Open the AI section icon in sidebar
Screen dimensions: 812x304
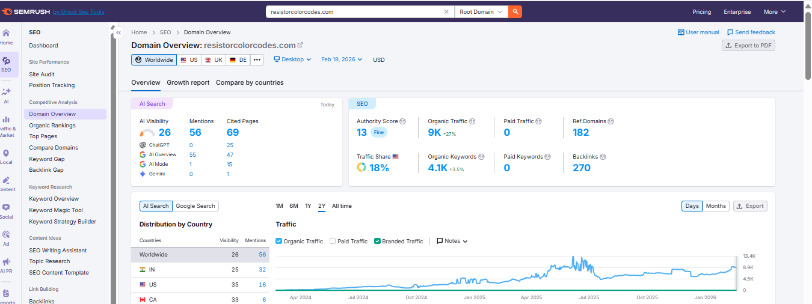(6, 95)
